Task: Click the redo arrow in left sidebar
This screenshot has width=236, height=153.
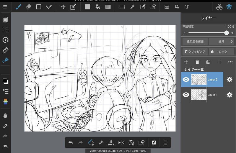Action: click(x=5, y=136)
